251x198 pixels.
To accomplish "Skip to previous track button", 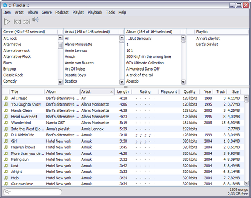I will [x=17, y=22].
